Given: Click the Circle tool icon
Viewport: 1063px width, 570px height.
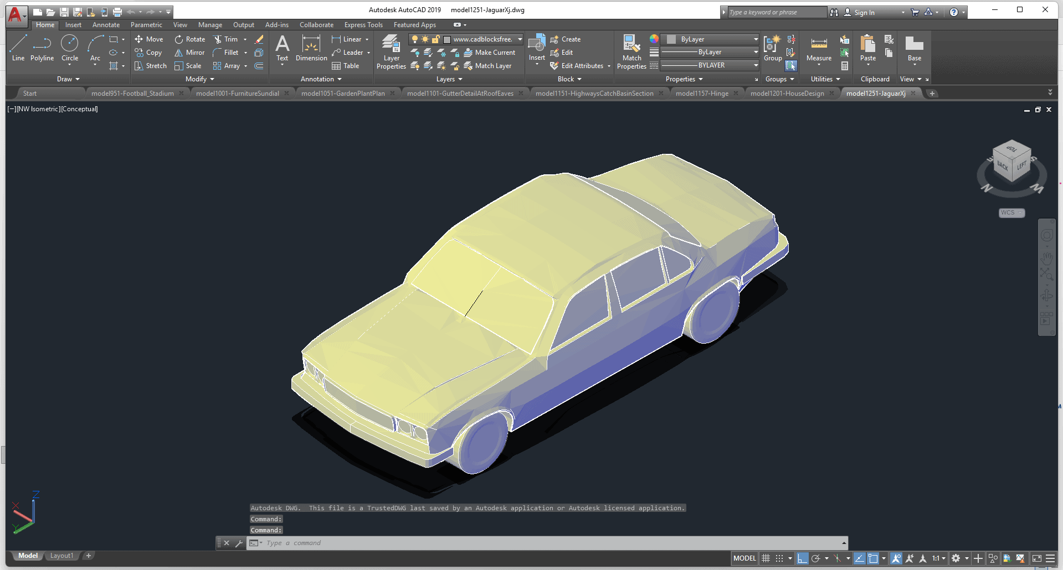Looking at the screenshot, I should [69, 43].
